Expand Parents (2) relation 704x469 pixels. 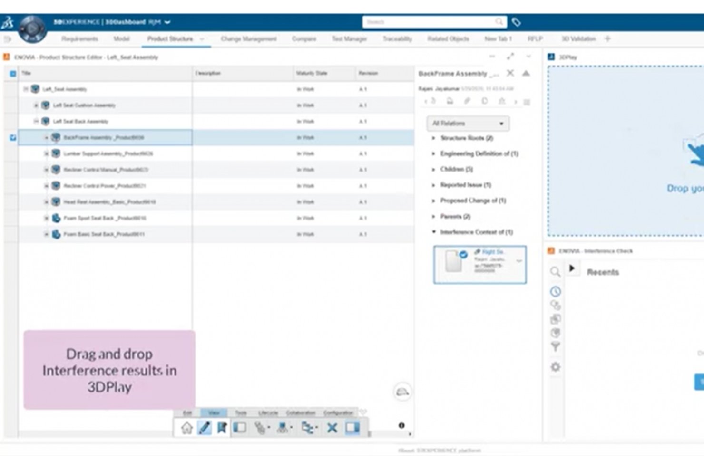coord(433,217)
